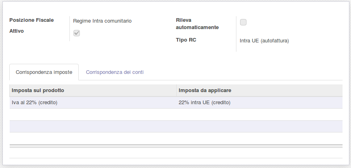Select the Corrispondenza imposte tab
This screenshot has height=168, width=351.
[44, 72]
